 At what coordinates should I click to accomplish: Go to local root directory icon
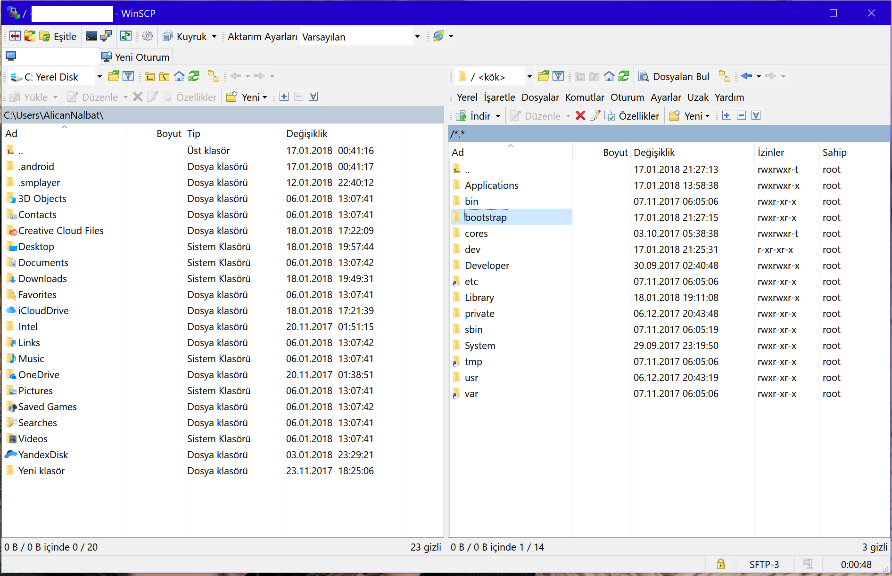165,76
